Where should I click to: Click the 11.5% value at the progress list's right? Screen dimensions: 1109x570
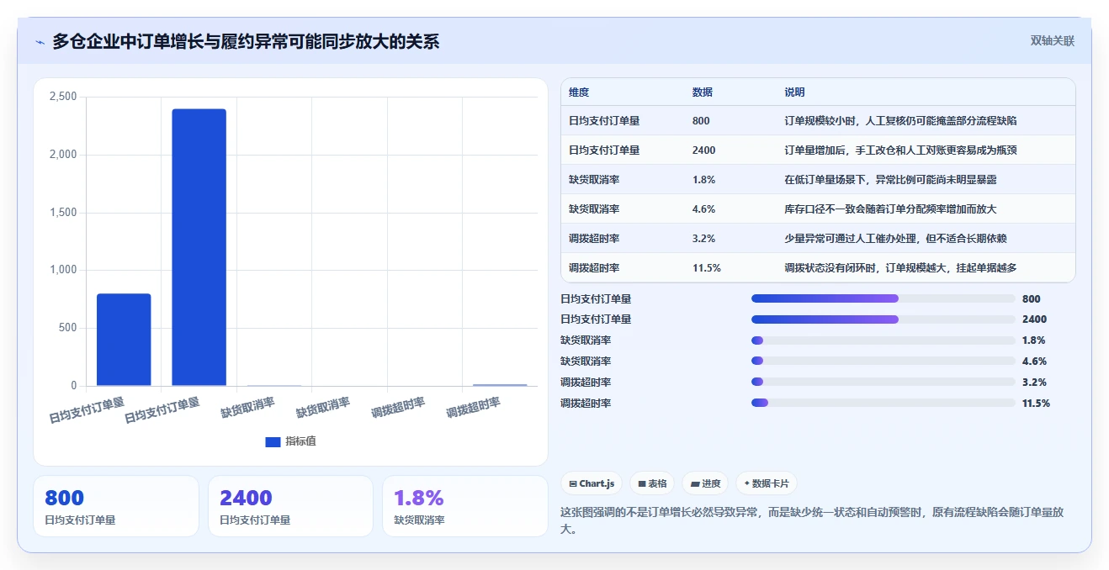click(x=1036, y=403)
